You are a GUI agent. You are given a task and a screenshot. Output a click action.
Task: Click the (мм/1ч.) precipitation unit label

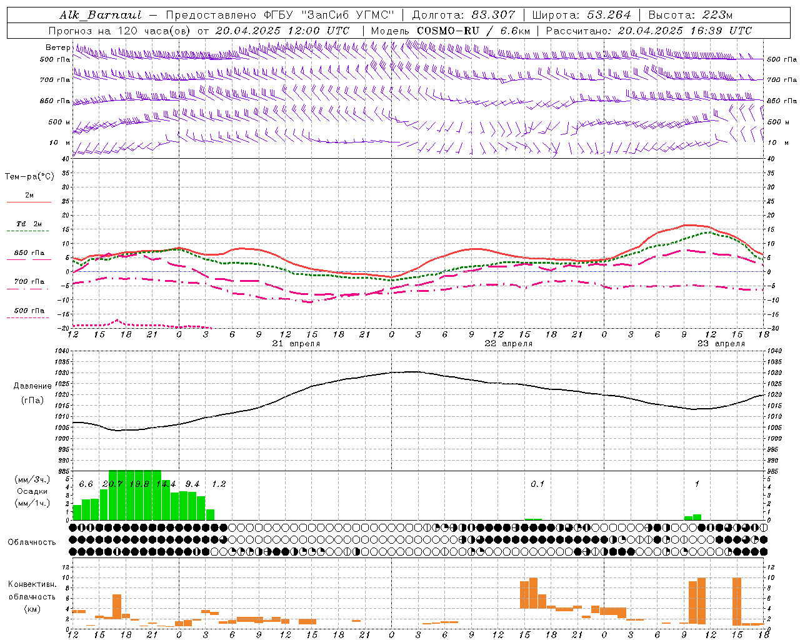coord(32,503)
